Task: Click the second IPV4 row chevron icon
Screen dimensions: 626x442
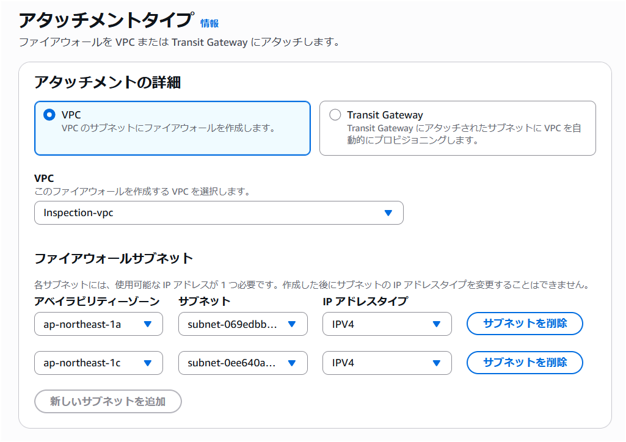Action: 437,363
